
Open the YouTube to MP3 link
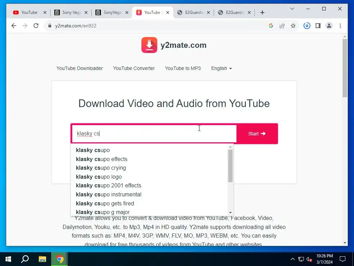tap(183, 68)
